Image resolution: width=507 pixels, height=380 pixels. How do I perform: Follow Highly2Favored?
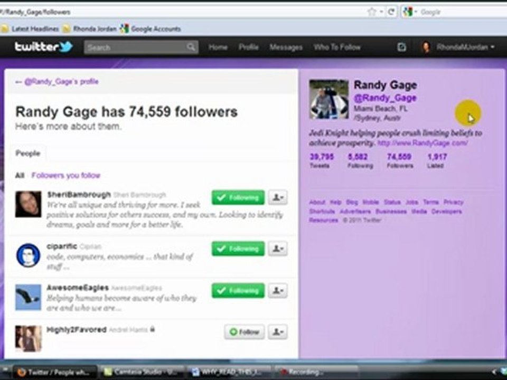(x=245, y=332)
